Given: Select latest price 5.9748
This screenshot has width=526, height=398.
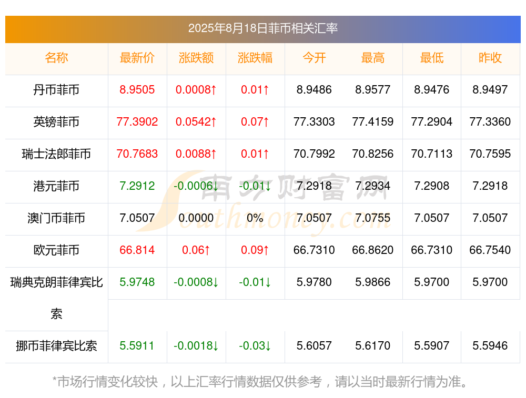Looking at the screenshot, I should click(x=137, y=282).
